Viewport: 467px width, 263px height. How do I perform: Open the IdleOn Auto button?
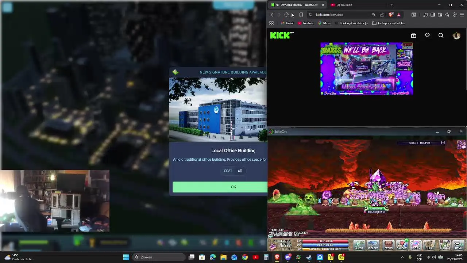359,245
